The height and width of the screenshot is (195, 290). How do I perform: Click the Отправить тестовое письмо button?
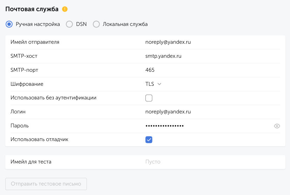pyautogui.click(x=46, y=184)
